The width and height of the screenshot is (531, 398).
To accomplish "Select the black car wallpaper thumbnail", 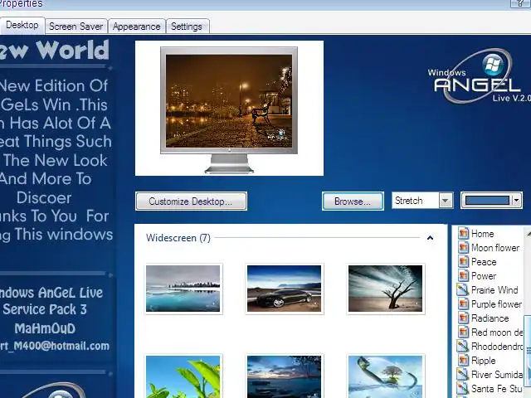I will (x=284, y=289).
